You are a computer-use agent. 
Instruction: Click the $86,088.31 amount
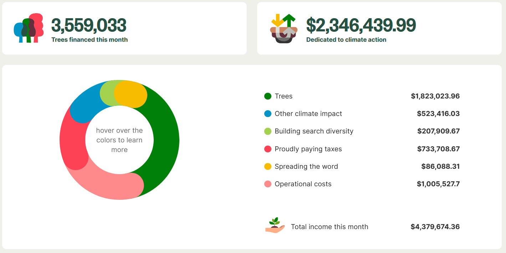[440, 166]
